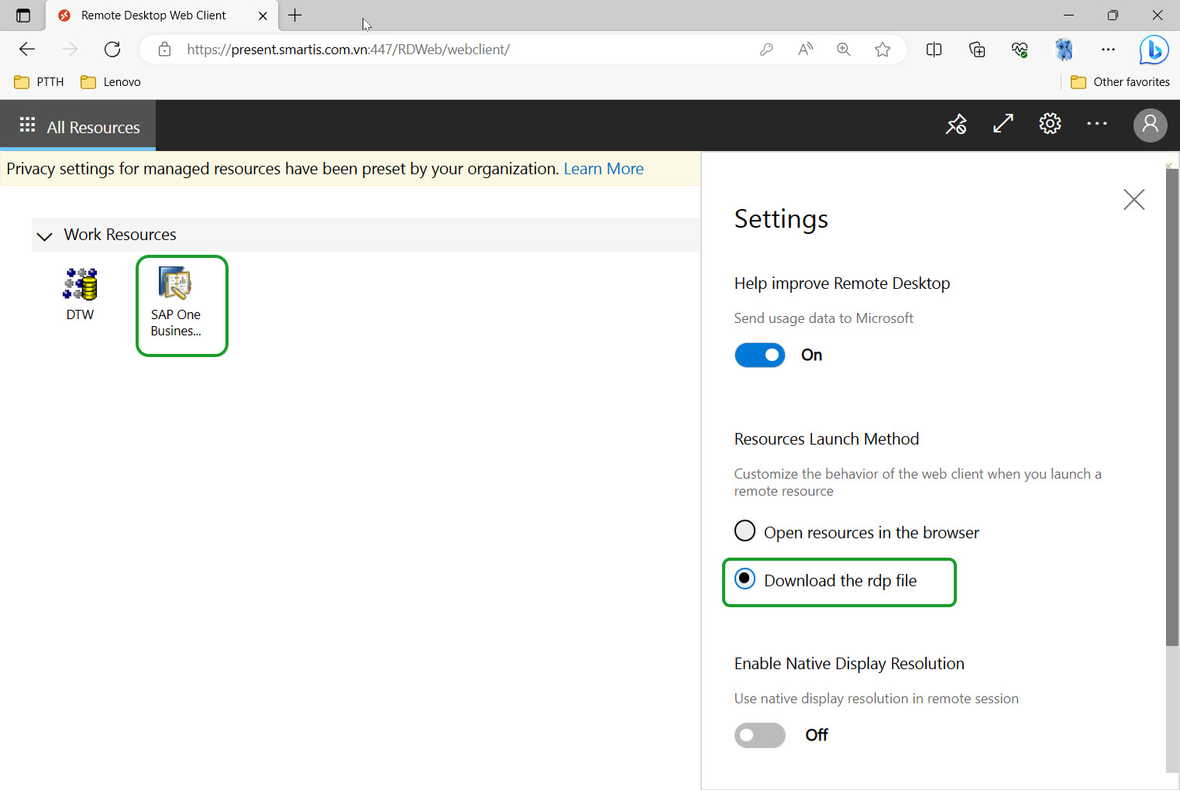Add page to favorites star

click(x=882, y=50)
